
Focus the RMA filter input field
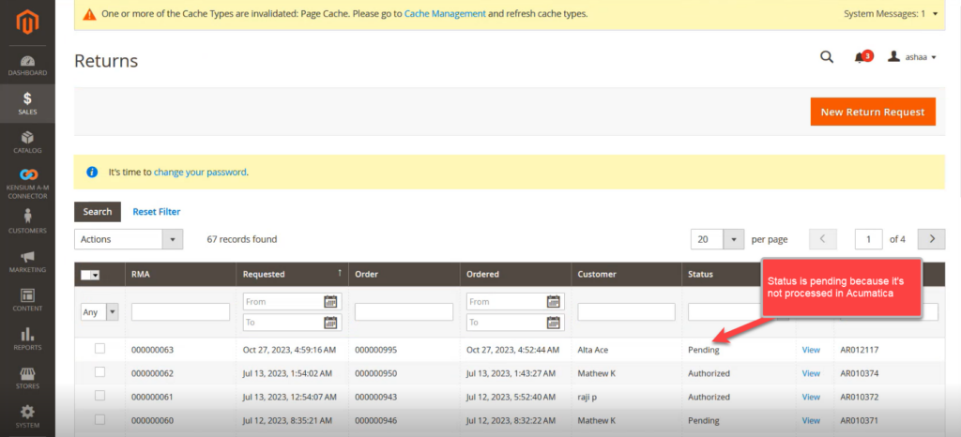pos(180,312)
